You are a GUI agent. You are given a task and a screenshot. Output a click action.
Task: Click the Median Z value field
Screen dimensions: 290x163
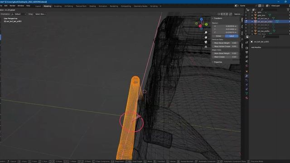225,32
